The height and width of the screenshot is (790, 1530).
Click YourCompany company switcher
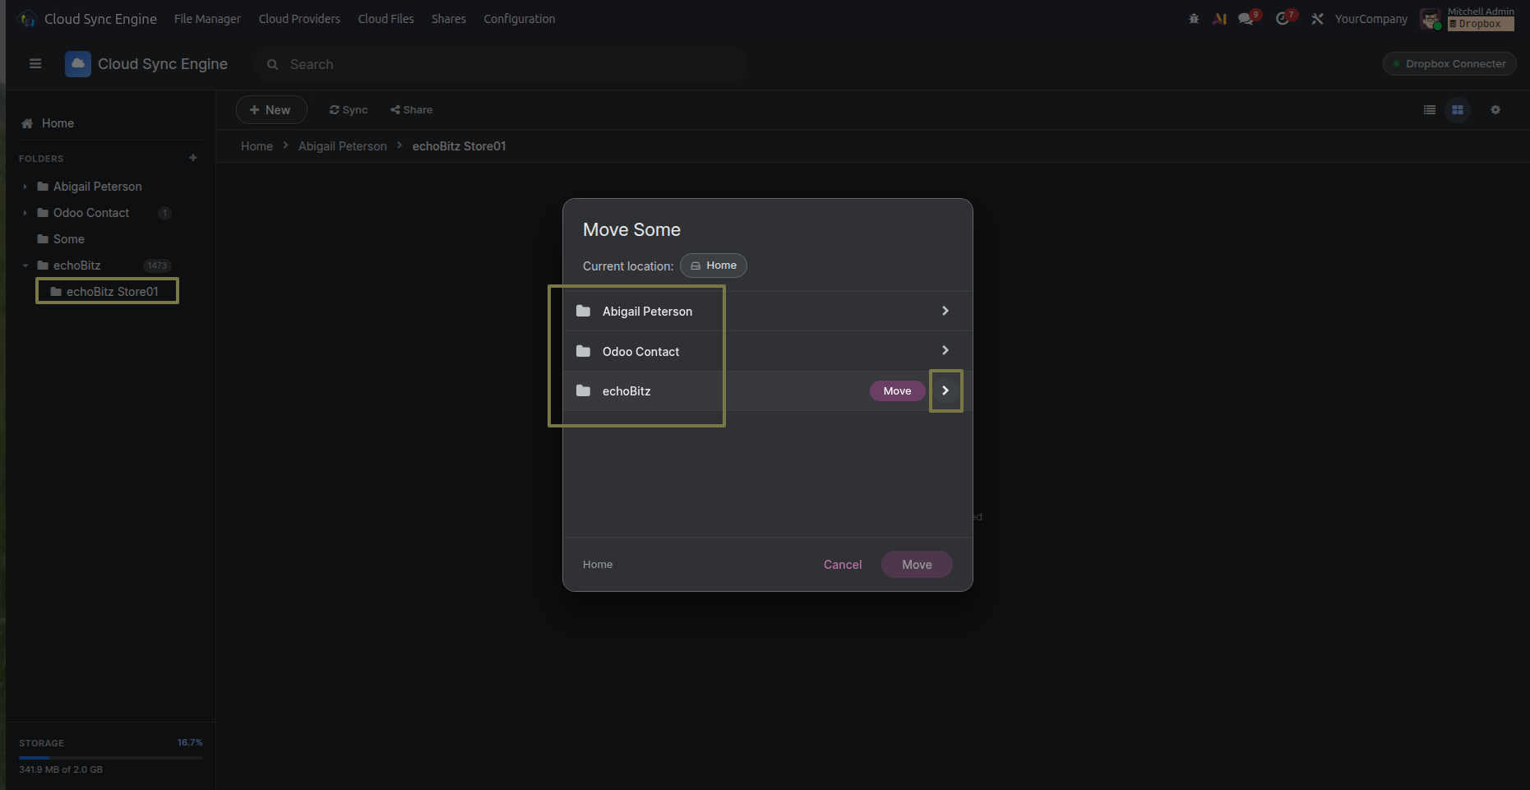point(1371,19)
